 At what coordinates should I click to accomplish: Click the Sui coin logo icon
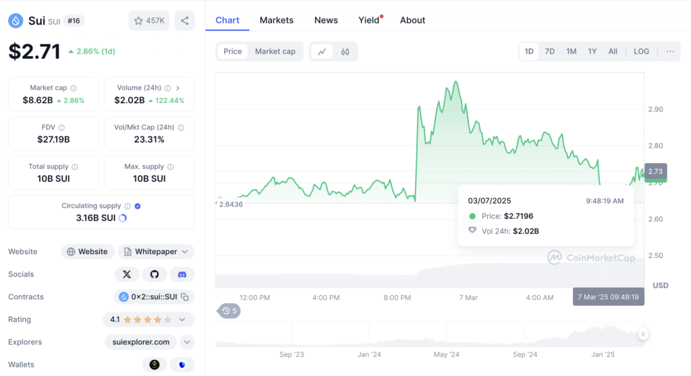[x=16, y=21]
